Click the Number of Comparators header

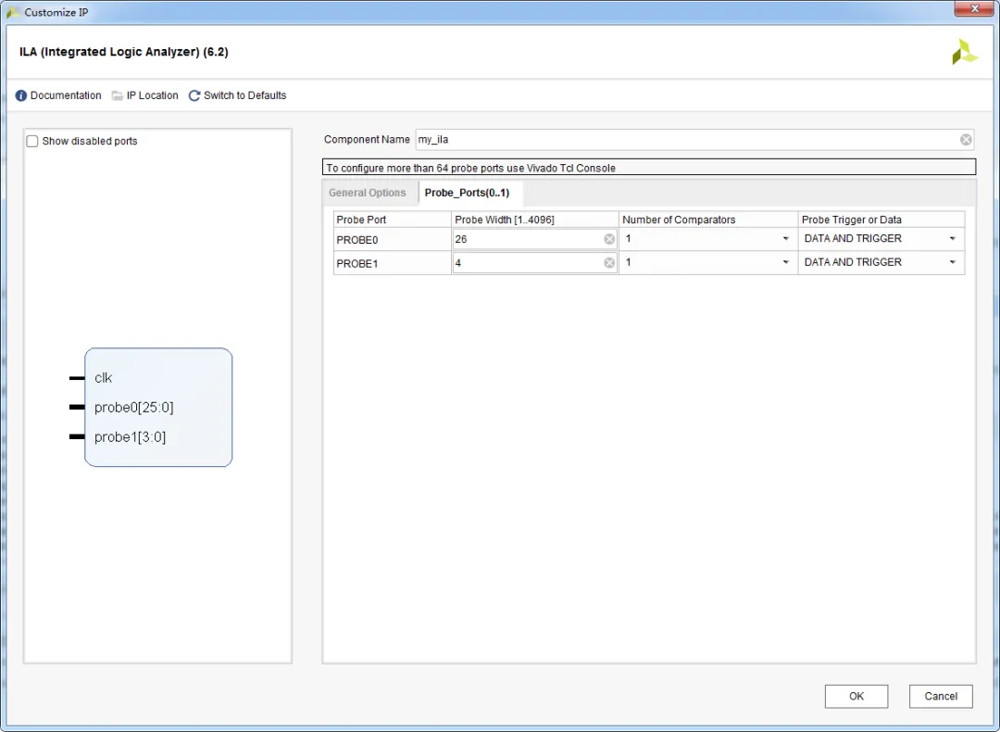tap(708, 220)
